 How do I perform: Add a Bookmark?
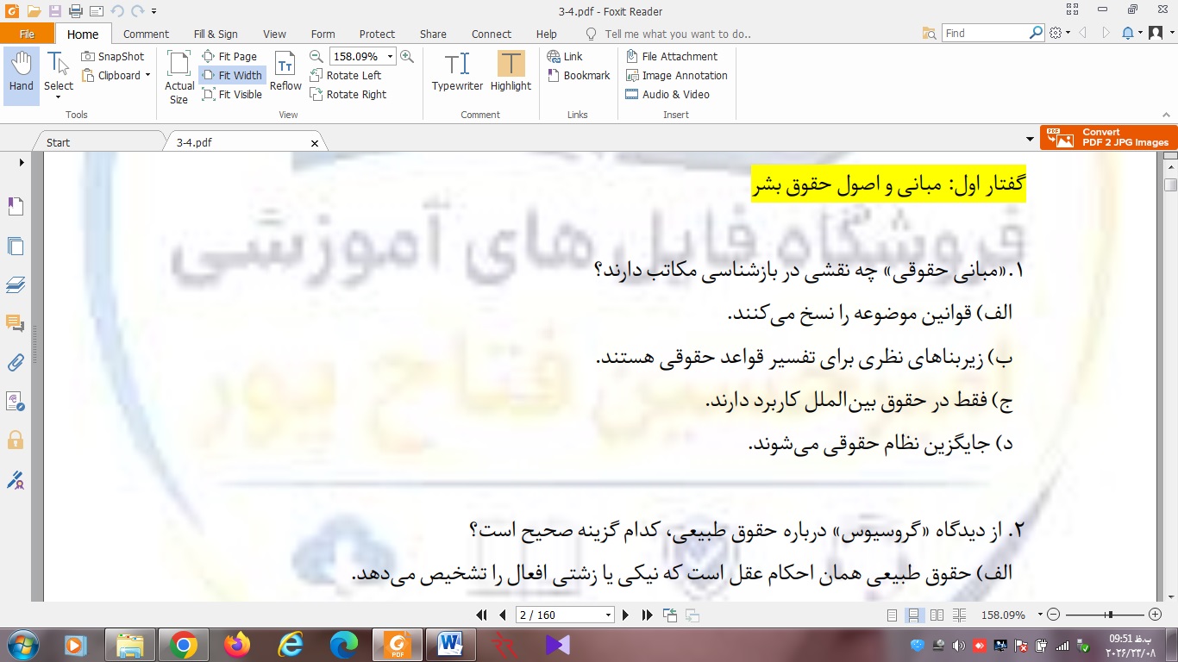[x=580, y=75]
